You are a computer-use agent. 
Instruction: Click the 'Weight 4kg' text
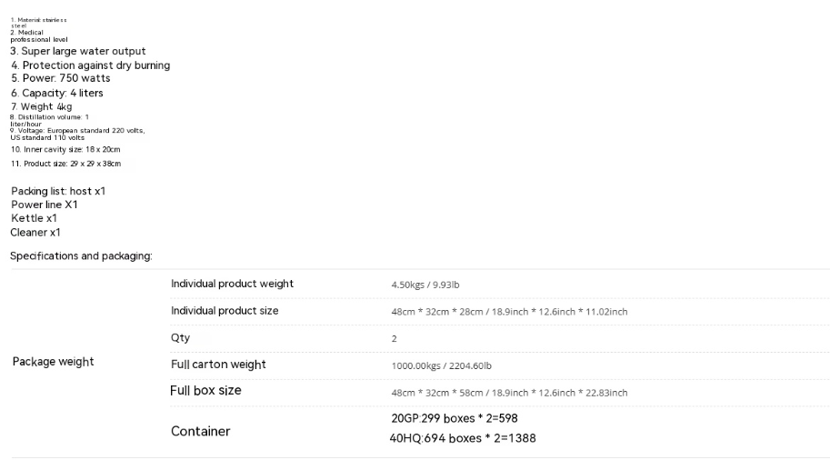pyautogui.click(x=41, y=107)
